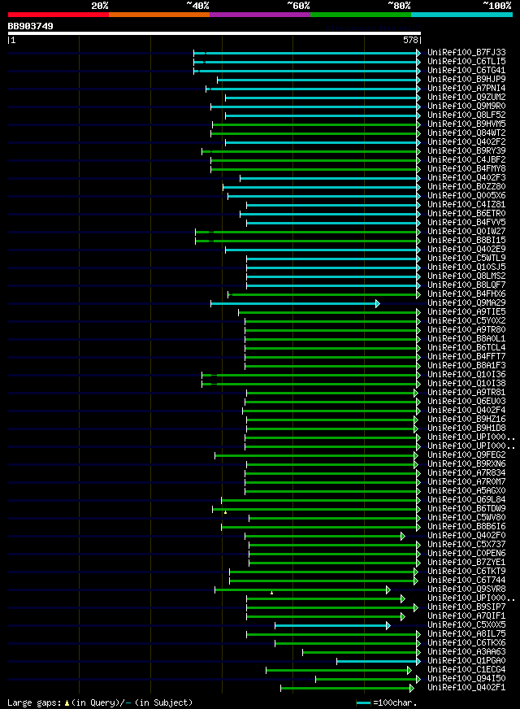Click UniRef100_A7R834 label
The width and height of the screenshot is (520, 709).
(x=466, y=473)
